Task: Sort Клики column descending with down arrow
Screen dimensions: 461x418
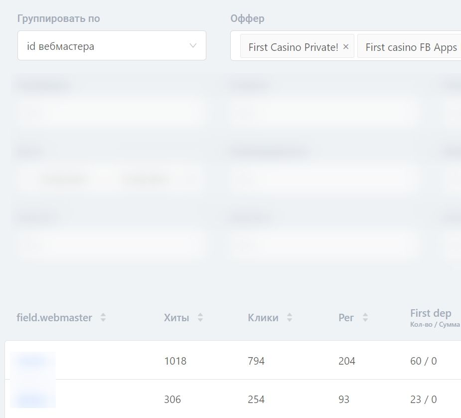Action: pyautogui.click(x=290, y=320)
